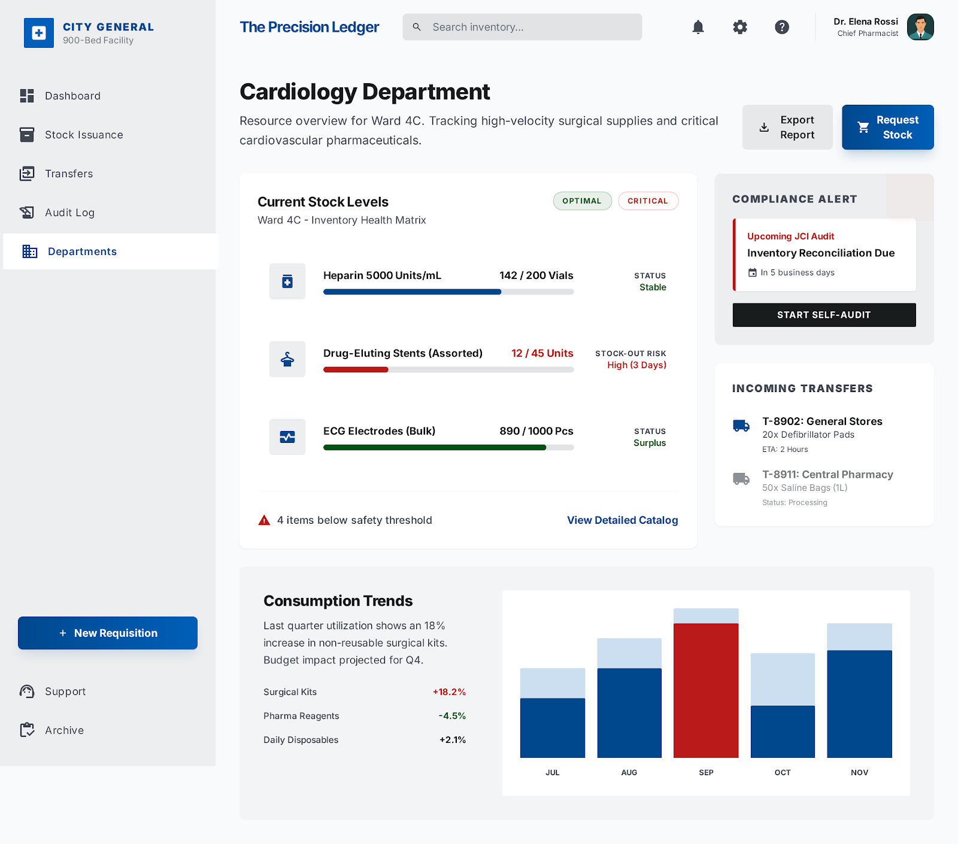The width and height of the screenshot is (958, 844).
Task: Click the ECG Electrodes monitor icon
Action: click(x=287, y=437)
